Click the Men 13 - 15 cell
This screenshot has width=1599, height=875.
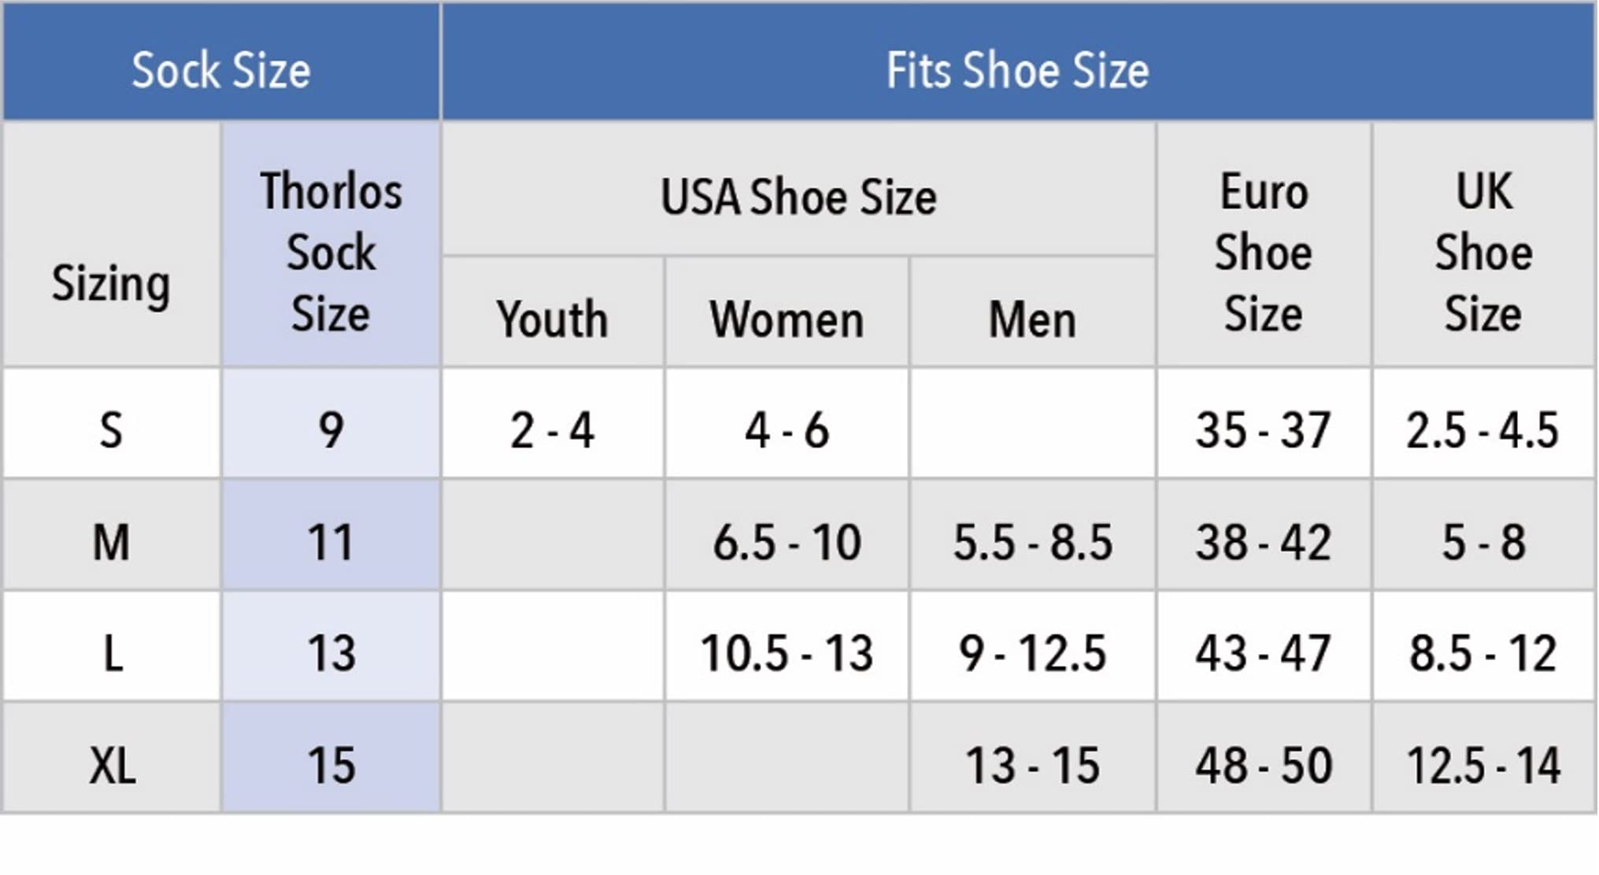[x=1032, y=765]
